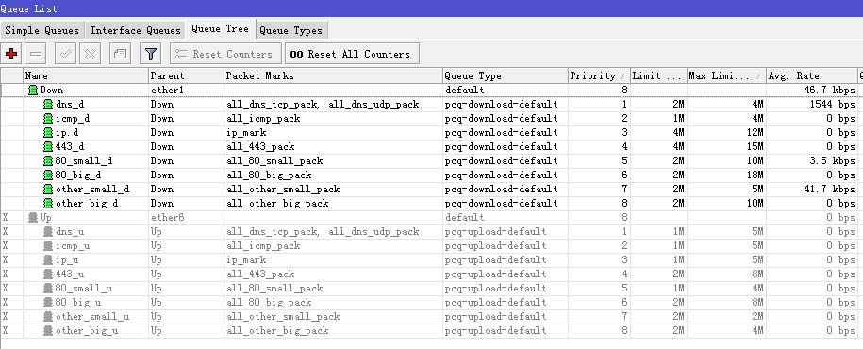Screen dimensions: 863x349
Task: Open the Interface Queues tab
Action: tap(136, 30)
